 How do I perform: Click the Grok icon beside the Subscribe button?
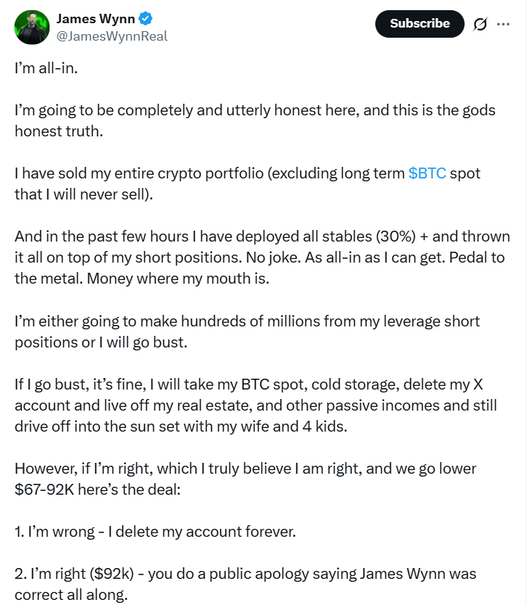click(x=479, y=24)
